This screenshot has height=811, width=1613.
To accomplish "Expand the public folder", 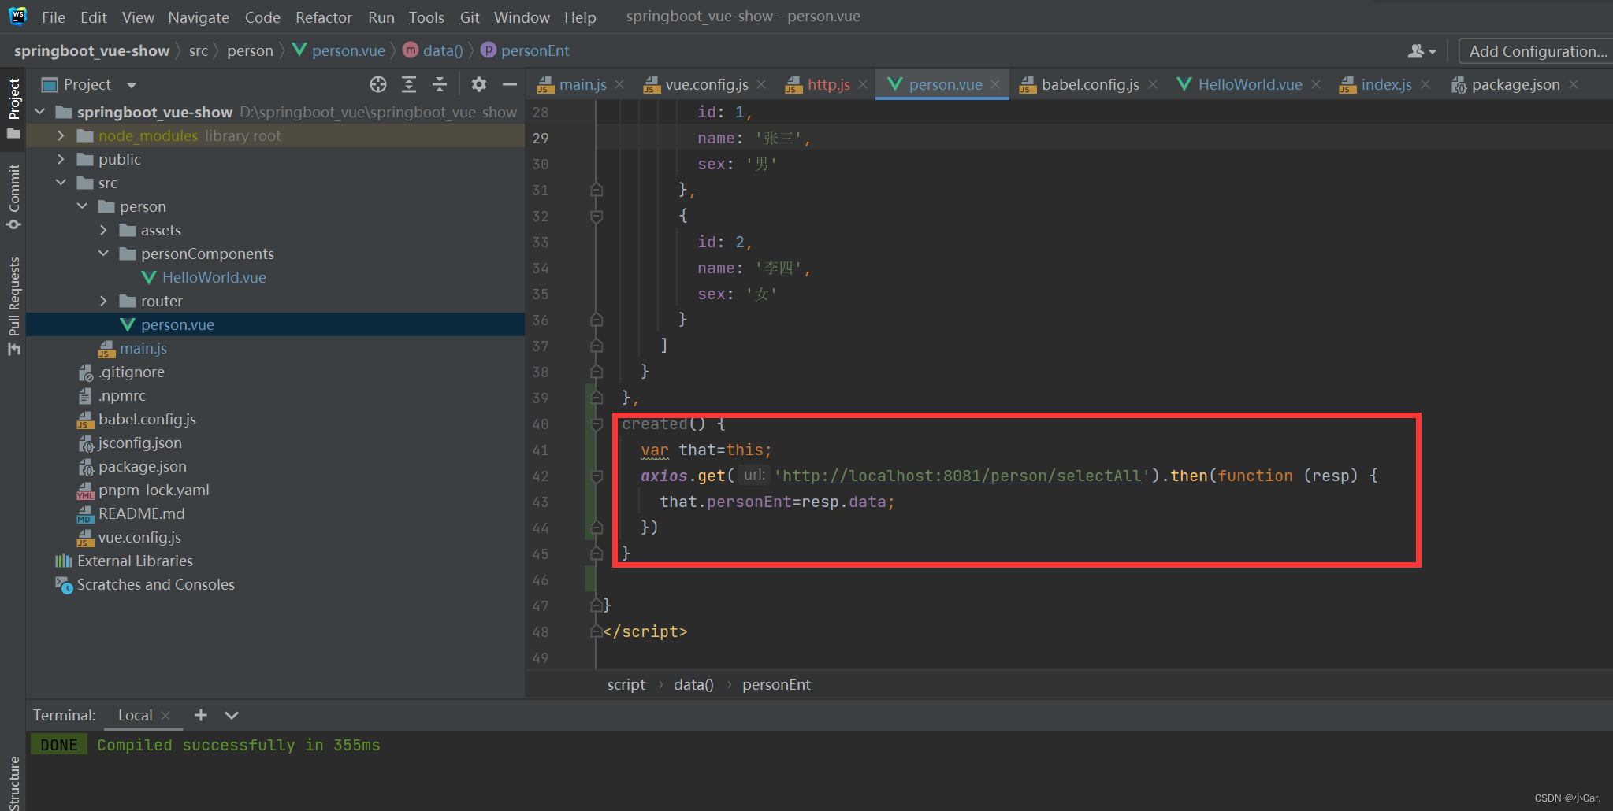I will [x=61, y=159].
